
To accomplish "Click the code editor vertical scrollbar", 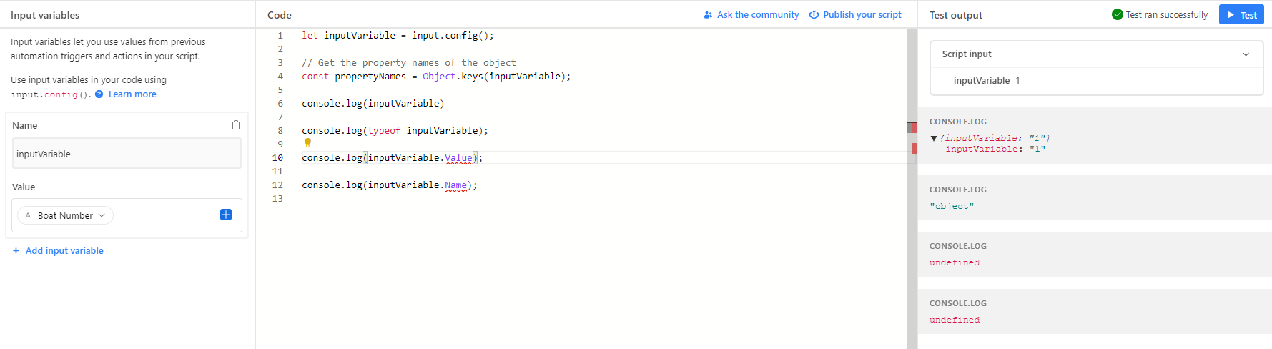I will [912, 189].
